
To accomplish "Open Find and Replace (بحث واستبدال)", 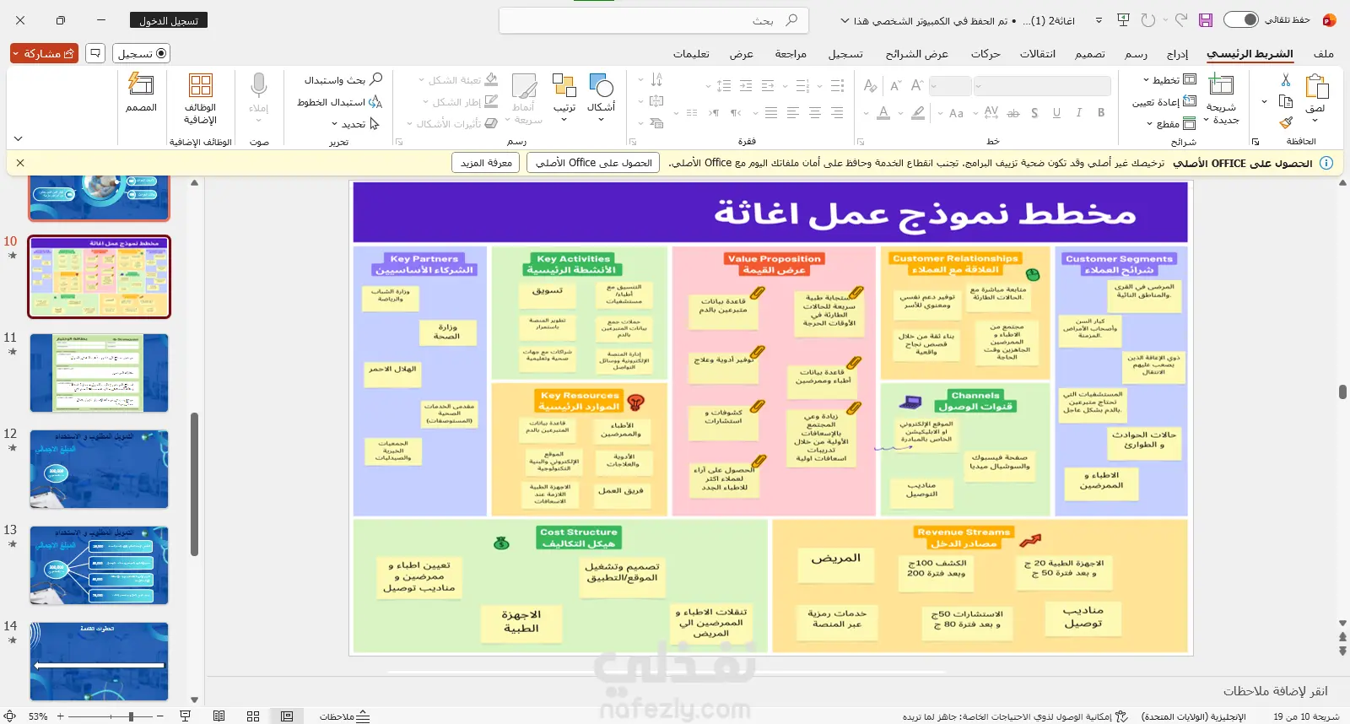I will point(343,80).
